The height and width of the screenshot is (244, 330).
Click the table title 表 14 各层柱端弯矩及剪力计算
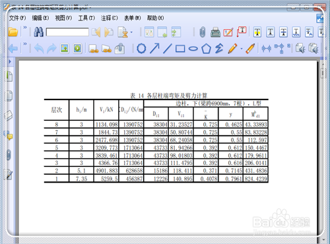point(168,96)
